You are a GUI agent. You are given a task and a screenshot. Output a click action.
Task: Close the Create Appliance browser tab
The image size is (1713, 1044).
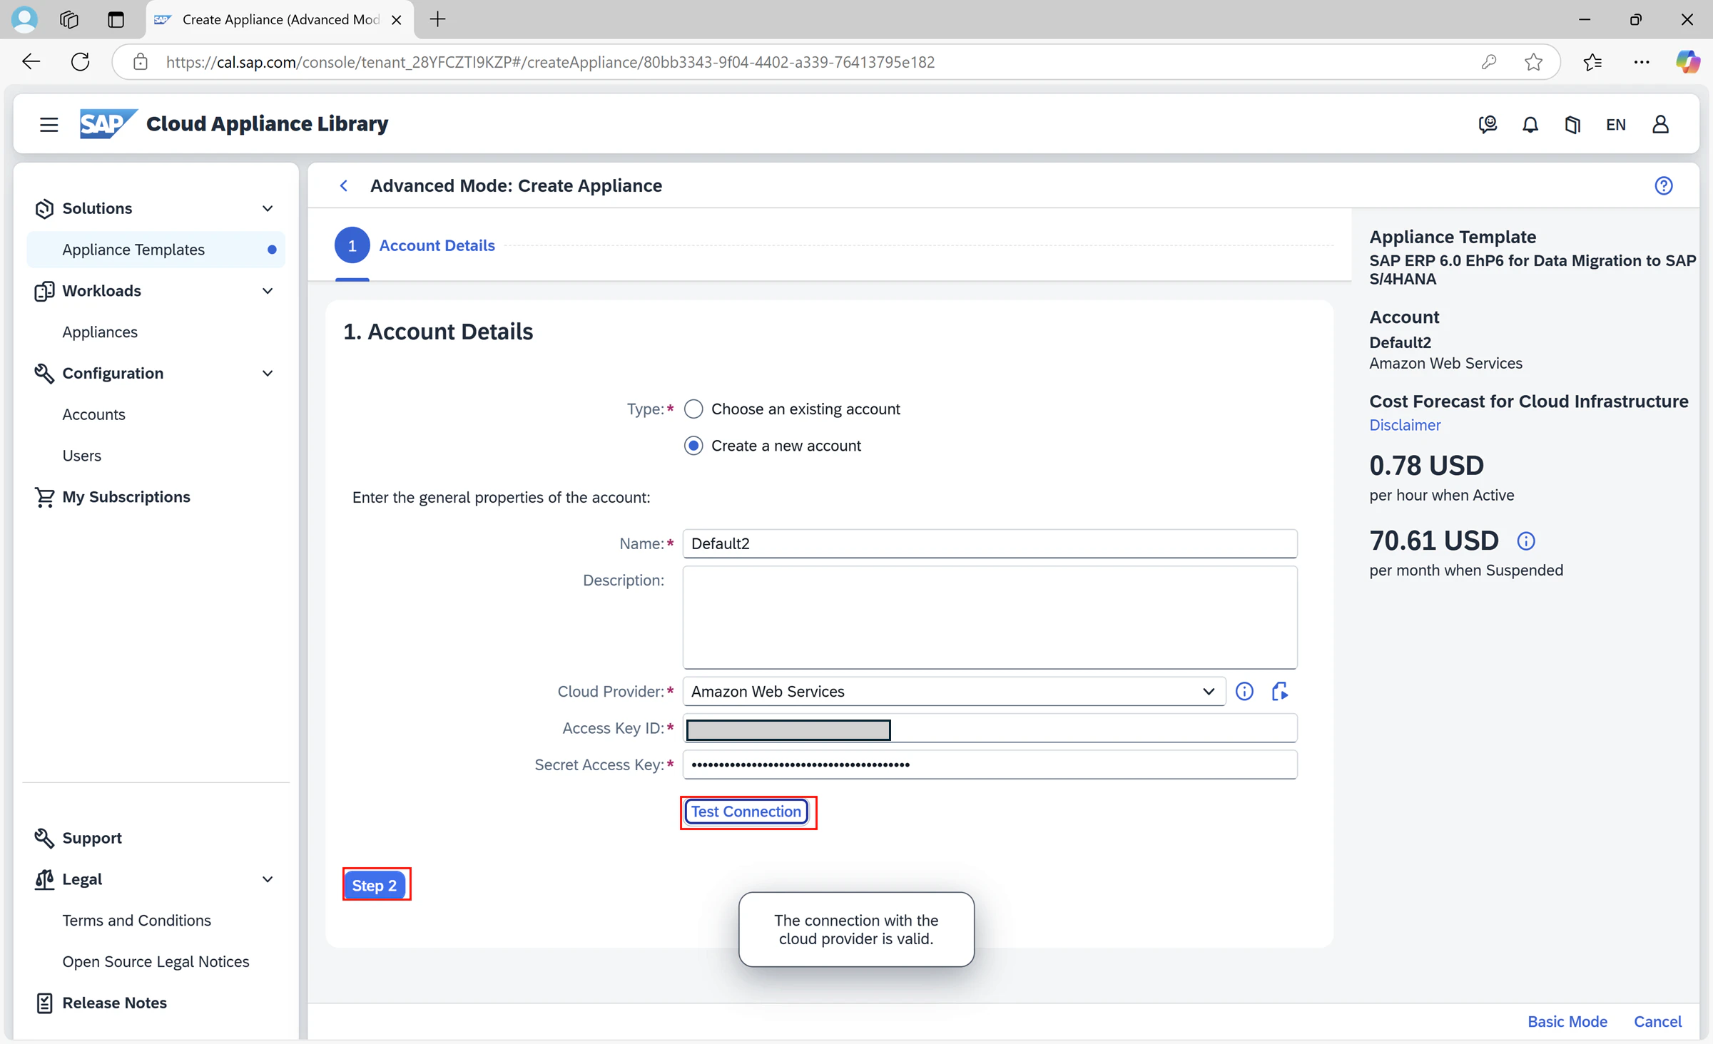[x=397, y=19]
